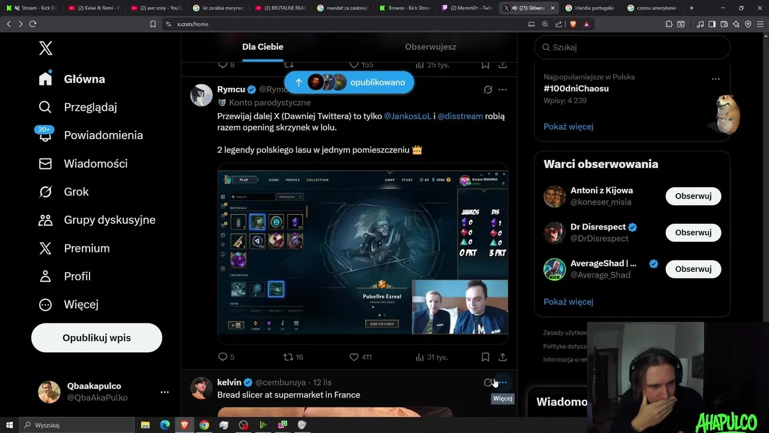This screenshot has height=433, width=769.
Task: Click Grok icon on Rymcu's post
Action: pyautogui.click(x=488, y=90)
